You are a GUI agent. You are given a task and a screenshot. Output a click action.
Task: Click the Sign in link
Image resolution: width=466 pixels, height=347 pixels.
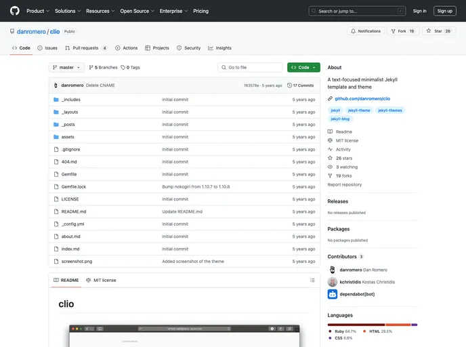tap(419, 11)
